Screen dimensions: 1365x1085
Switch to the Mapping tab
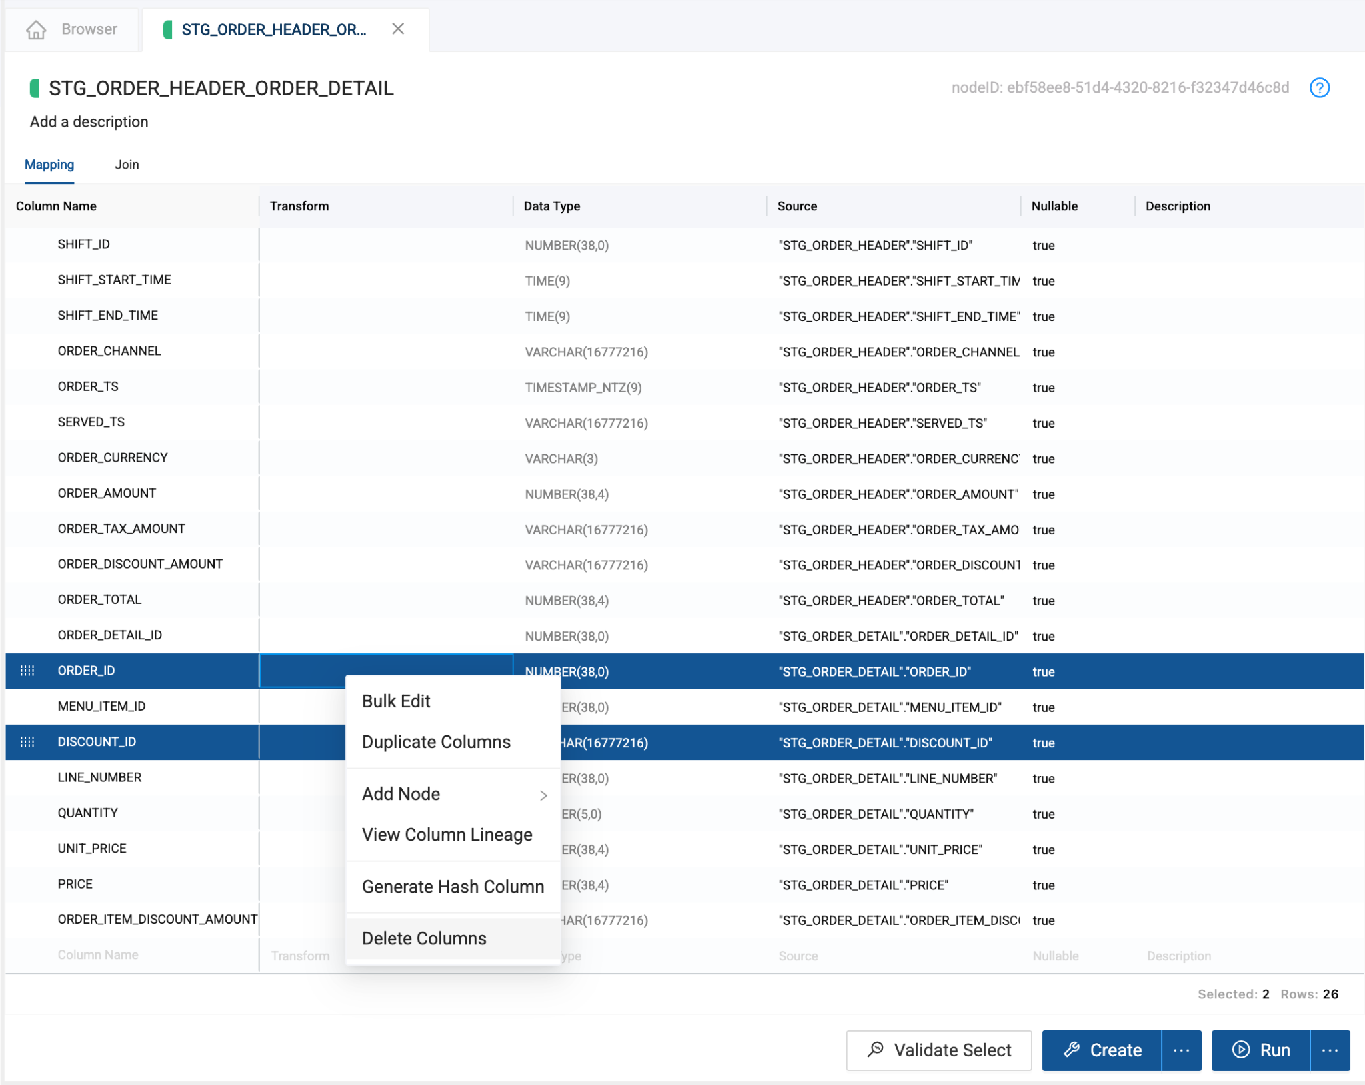(x=49, y=165)
